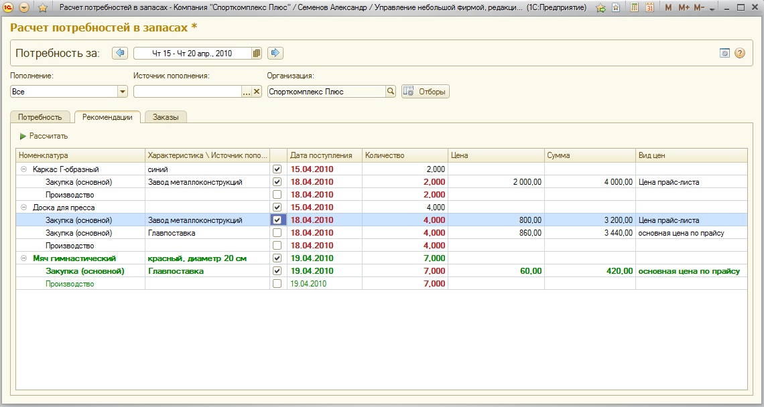Collapse the Доска для пресса group
Screen dimensions: 764x407
(x=24, y=208)
